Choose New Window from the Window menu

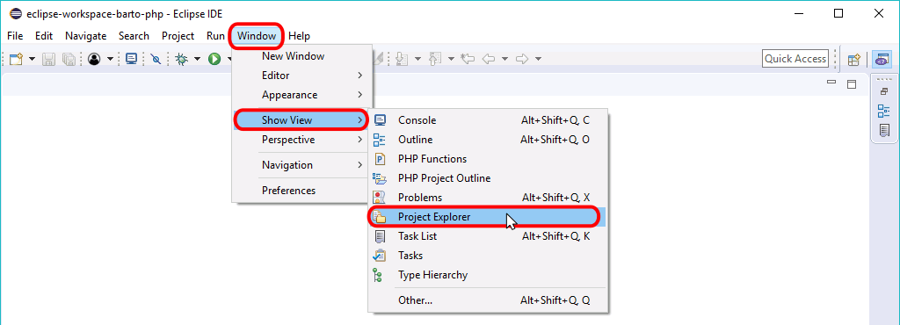[x=302, y=56]
